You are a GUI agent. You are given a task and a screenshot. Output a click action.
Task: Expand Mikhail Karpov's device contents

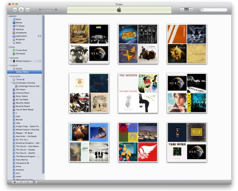[x=11, y=61]
